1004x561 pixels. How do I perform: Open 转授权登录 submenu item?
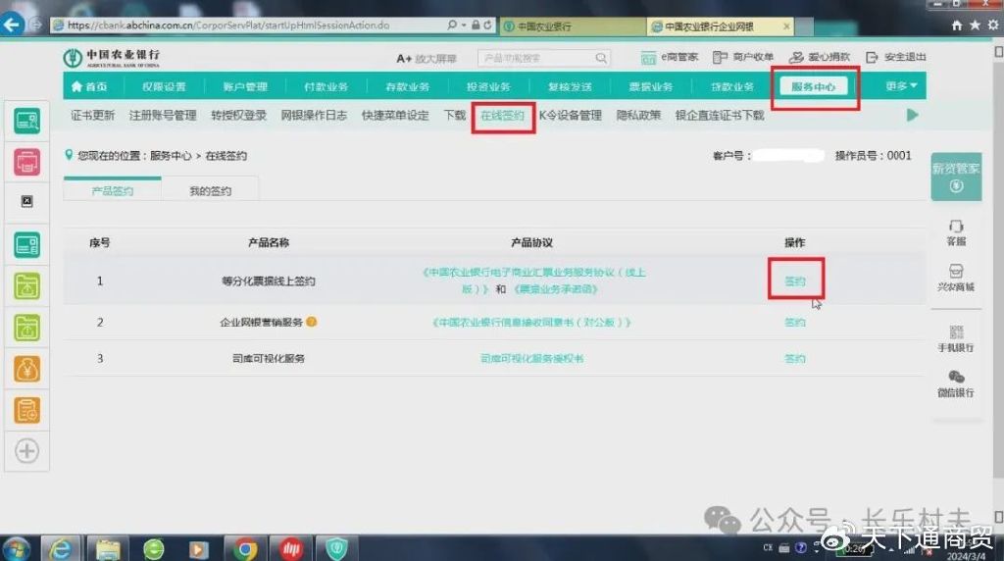point(238,116)
